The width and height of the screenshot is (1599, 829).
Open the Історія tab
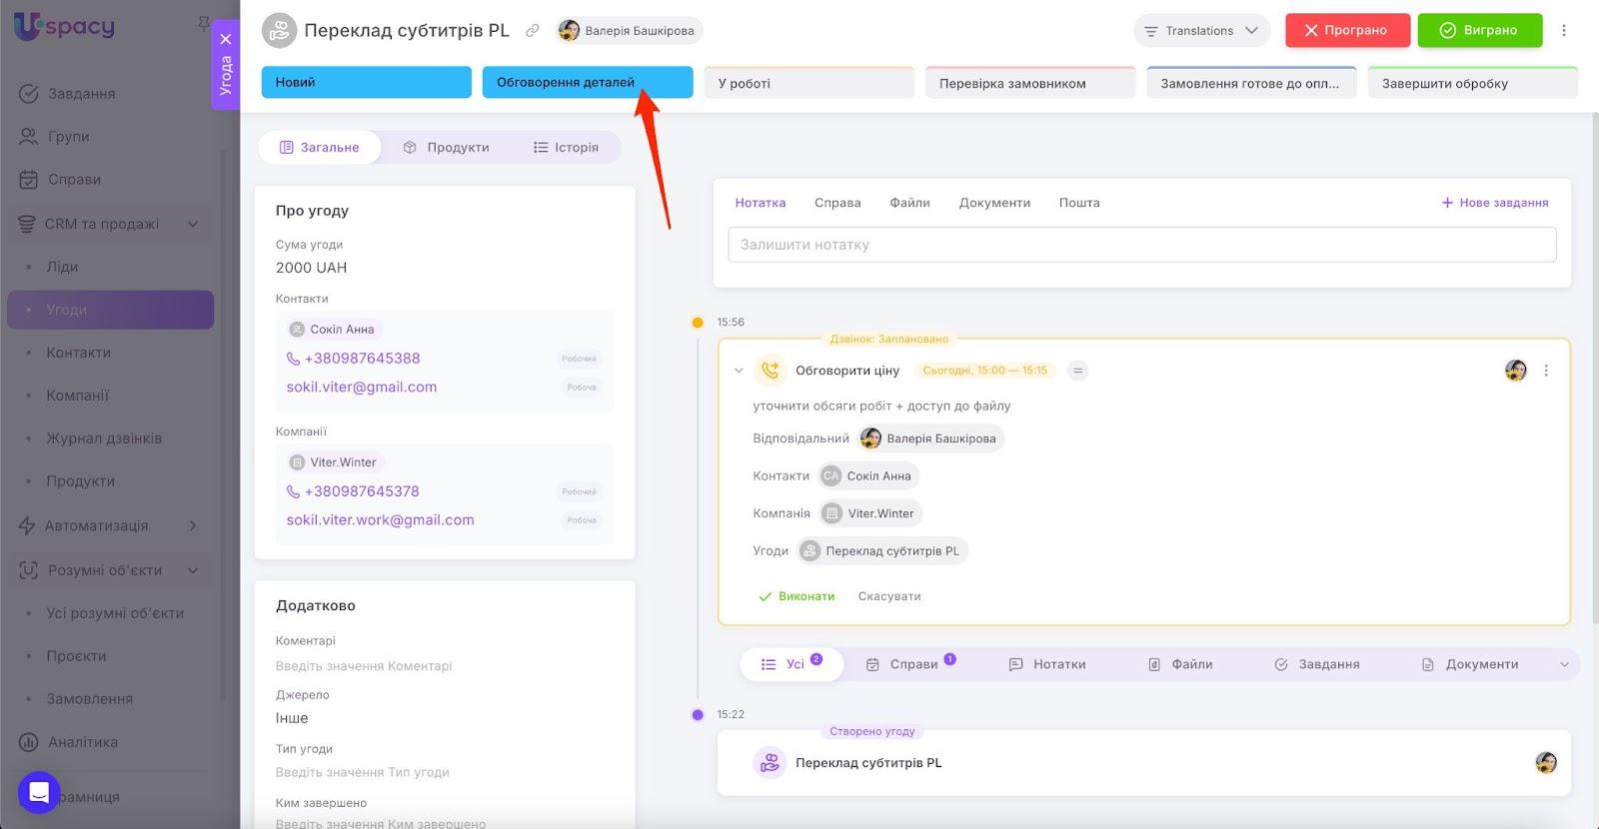coord(566,148)
